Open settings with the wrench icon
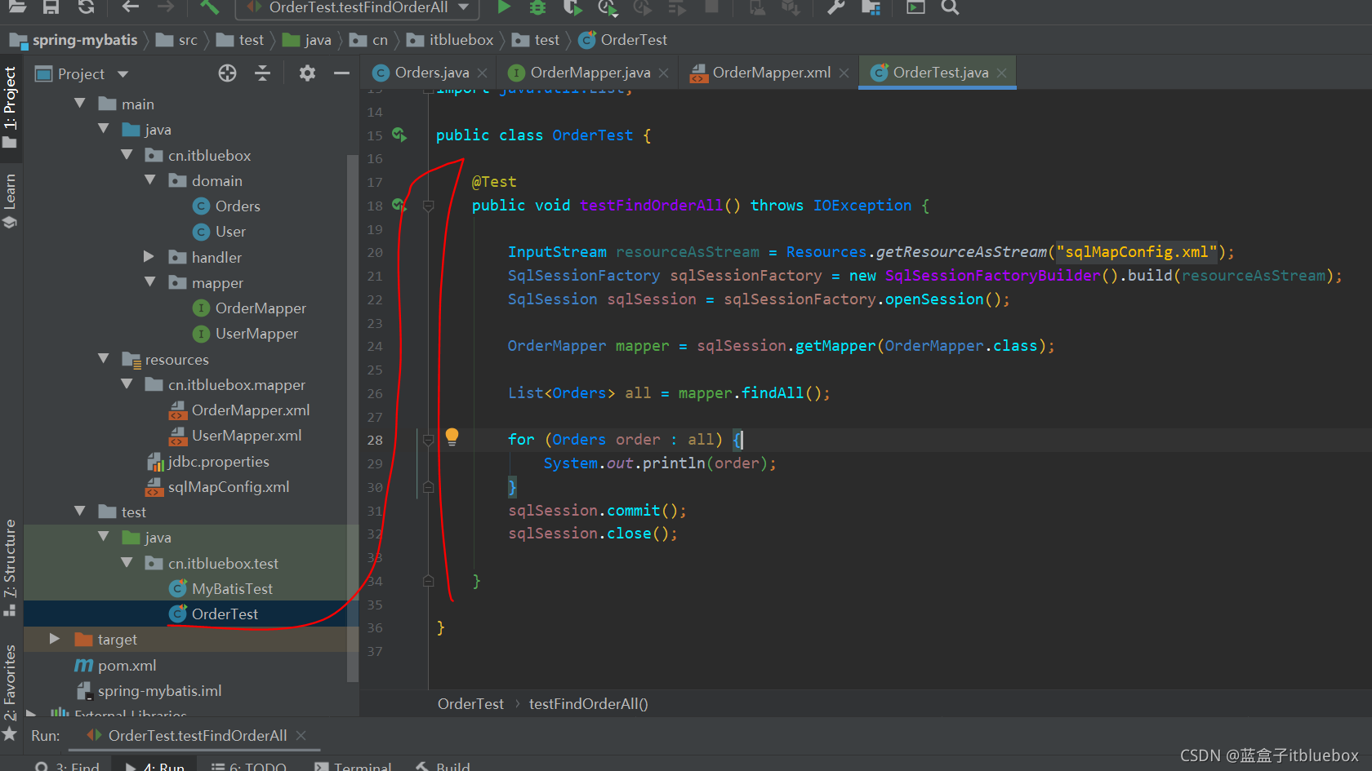1372x771 pixels. point(835,7)
